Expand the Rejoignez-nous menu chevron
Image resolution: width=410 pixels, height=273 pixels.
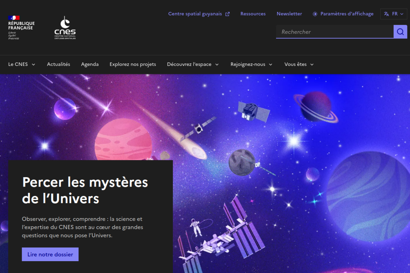[271, 64]
